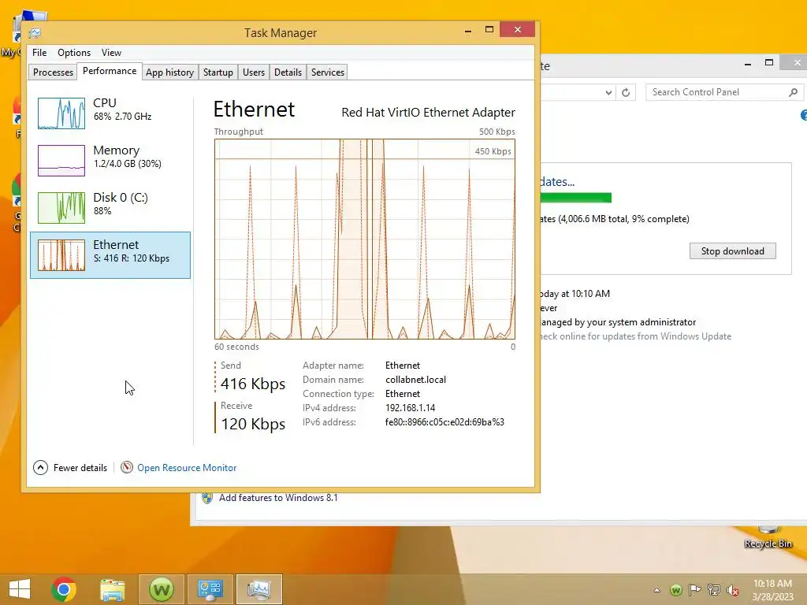The image size is (807, 605).
Task: Click the Resource Monitor gauge icon
Action: point(127,467)
